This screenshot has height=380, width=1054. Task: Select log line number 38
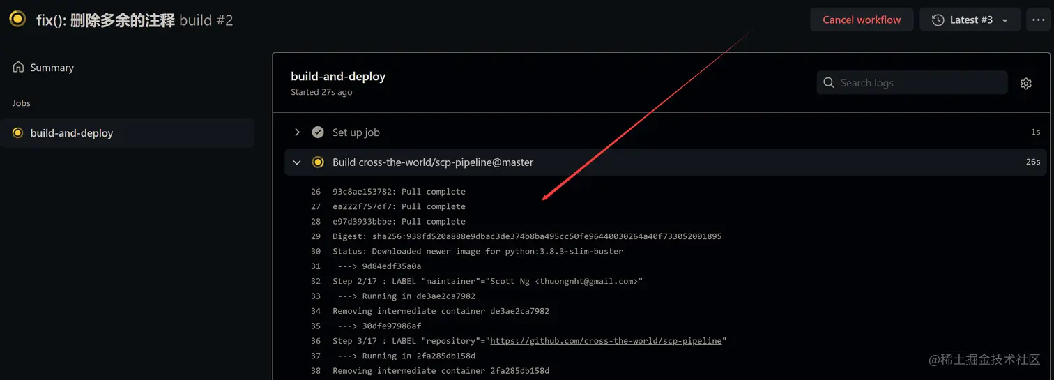tap(316, 371)
